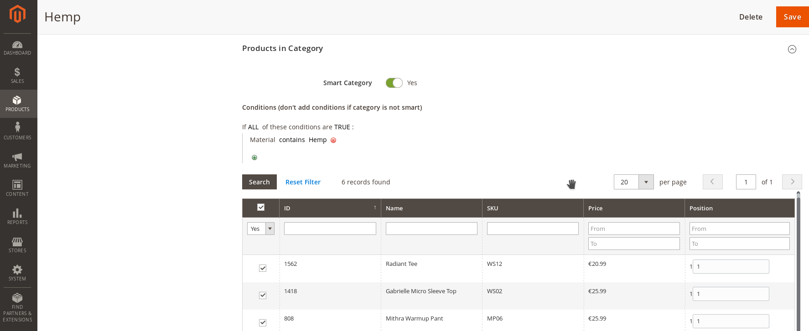Toggle the Smart Category switch

tap(394, 83)
